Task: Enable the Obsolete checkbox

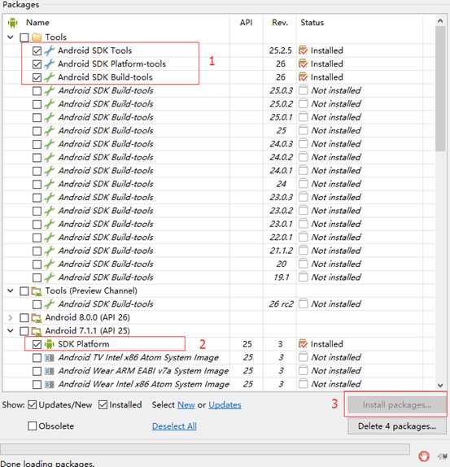Action: 33,426
